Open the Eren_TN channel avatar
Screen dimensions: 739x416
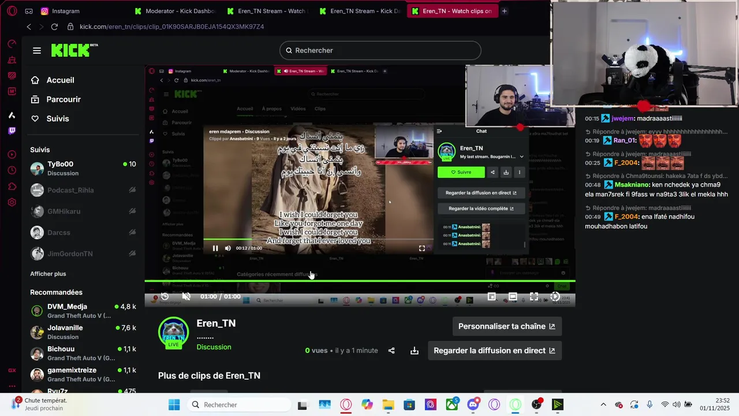pyautogui.click(x=173, y=333)
